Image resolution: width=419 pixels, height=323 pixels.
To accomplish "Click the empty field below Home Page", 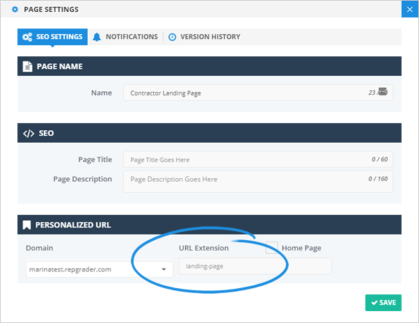I will [310, 266].
